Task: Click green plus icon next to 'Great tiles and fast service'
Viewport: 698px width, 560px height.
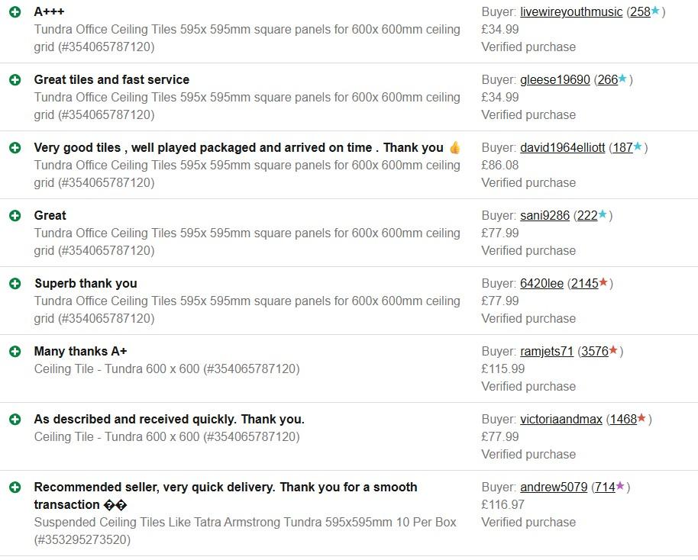Action: click(15, 80)
